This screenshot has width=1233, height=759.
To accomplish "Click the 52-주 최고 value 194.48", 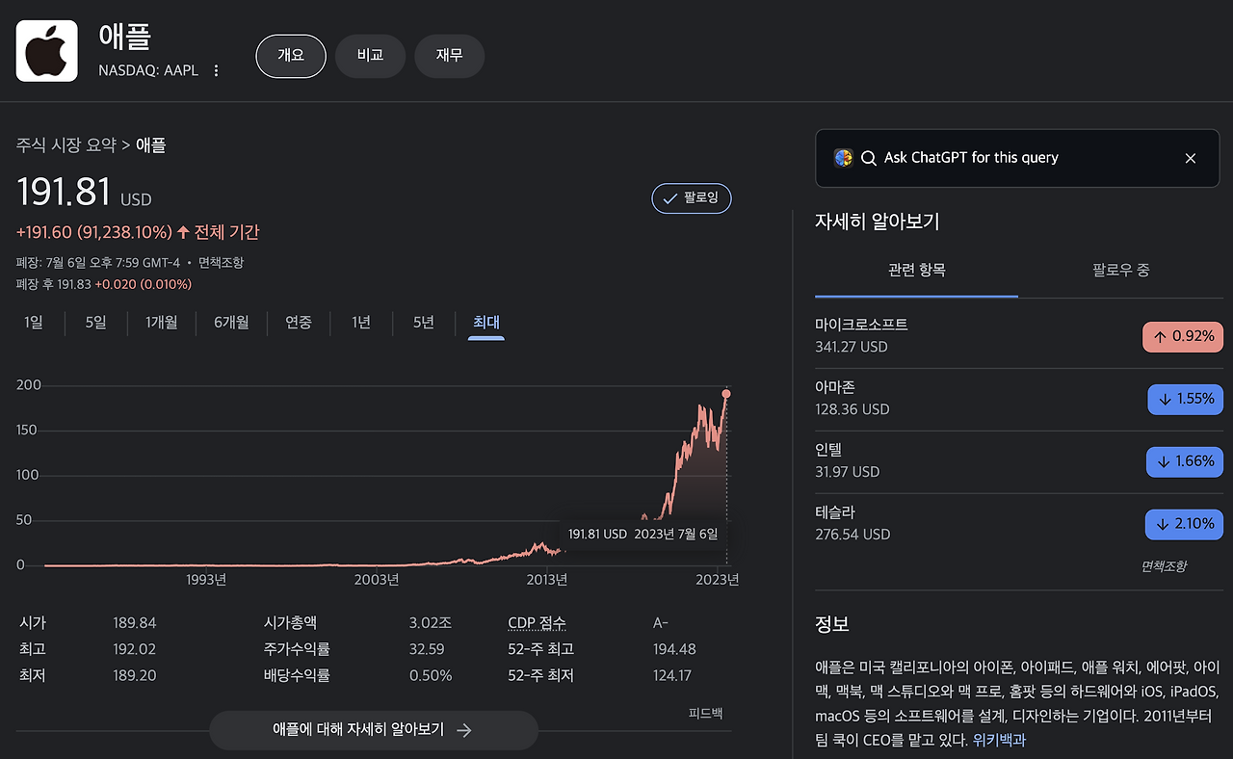I will point(674,649).
